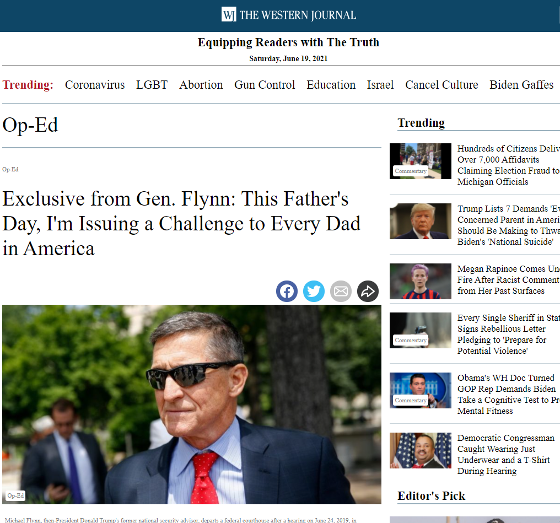Read Trump Lists 7 Demands story
This screenshot has width=560, height=523.
(x=509, y=225)
